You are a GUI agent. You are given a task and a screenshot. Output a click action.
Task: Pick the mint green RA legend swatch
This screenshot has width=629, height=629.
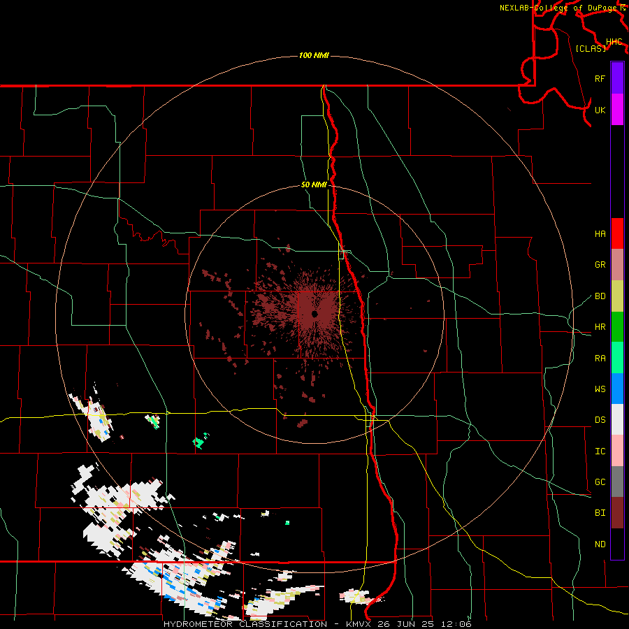(x=617, y=357)
